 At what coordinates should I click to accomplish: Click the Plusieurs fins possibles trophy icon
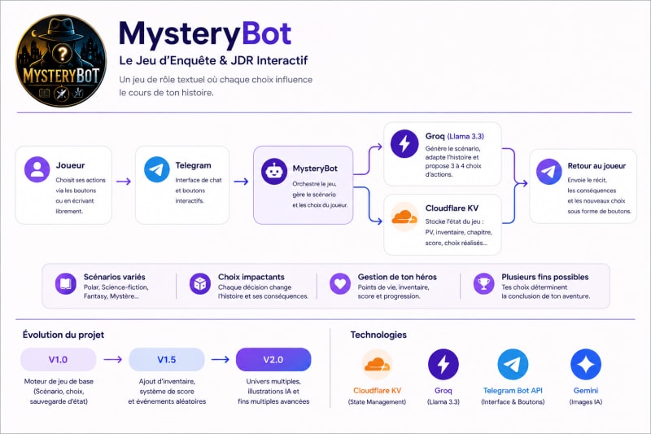(x=483, y=283)
